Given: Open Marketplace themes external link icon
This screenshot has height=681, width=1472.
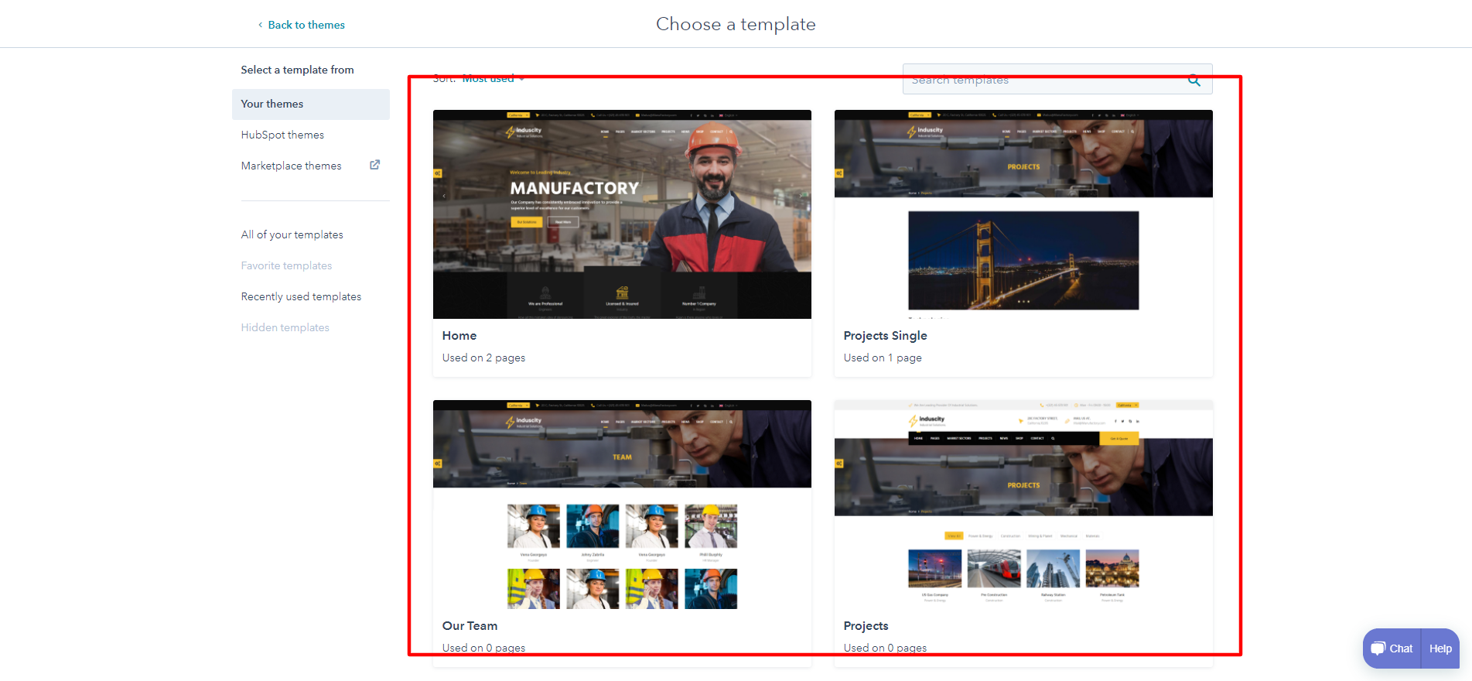Looking at the screenshot, I should tap(375, 165).
